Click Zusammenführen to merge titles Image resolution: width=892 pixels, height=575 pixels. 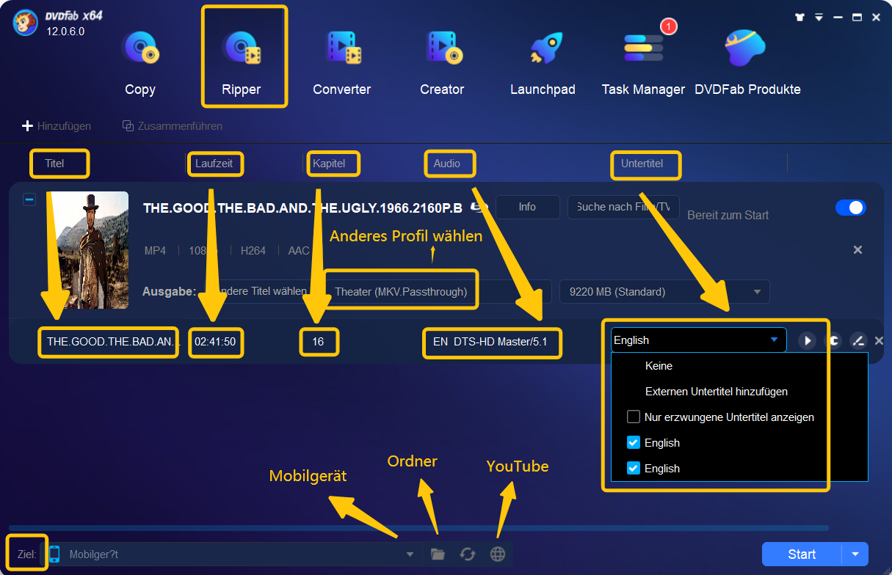173,126
